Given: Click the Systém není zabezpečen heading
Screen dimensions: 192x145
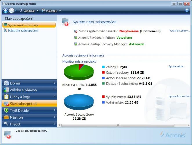Looking at the screenshot, I should pos(95,22).
